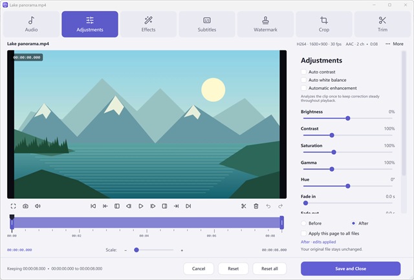
Task: Set selection start at current position
Action: (x=117, y=206)
